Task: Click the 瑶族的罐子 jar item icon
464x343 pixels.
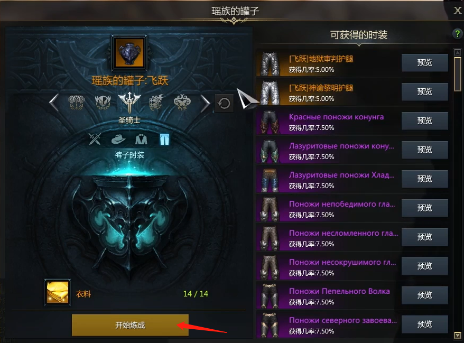Action: [x=129, y=53]
